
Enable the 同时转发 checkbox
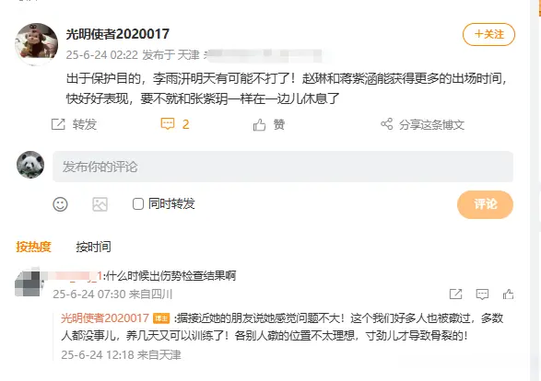click(138, 204)
